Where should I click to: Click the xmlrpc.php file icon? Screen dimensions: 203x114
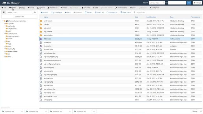point(41,100)
